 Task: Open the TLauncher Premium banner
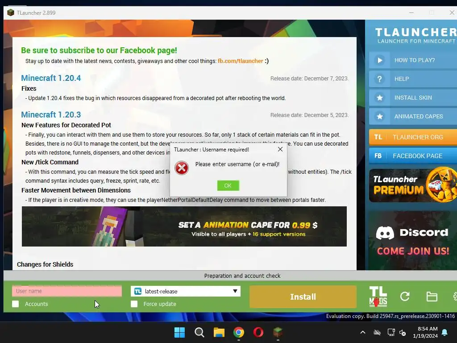(413, 185)
